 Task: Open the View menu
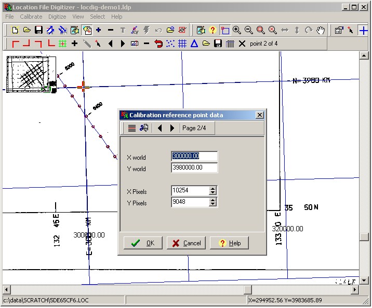tap(78, 17)
